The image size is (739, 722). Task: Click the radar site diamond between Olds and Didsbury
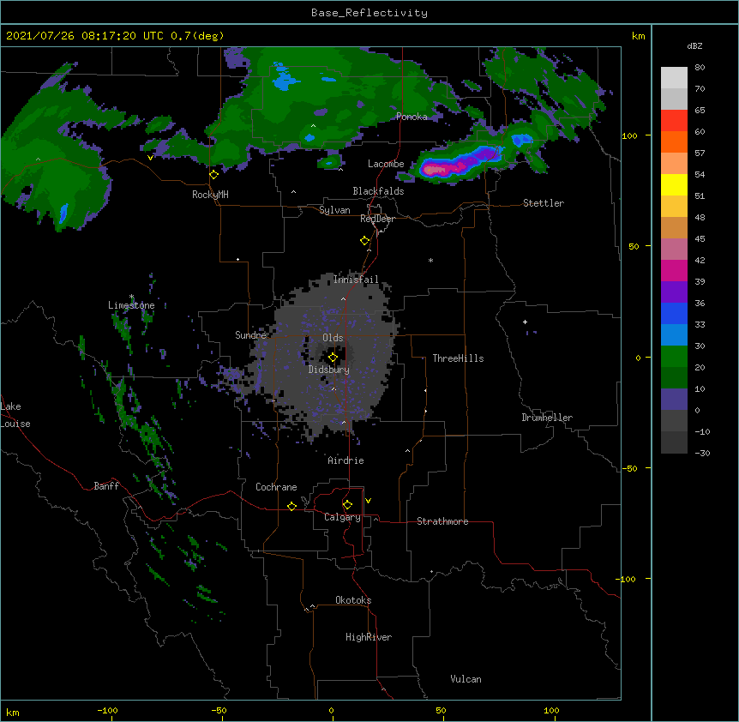pos(333,358)
